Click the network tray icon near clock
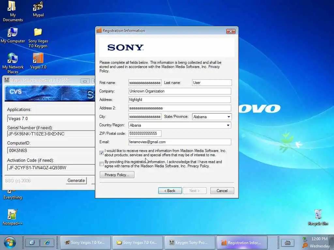The height and width of the screenshot is (250, 334). click(x=305, y=239)
